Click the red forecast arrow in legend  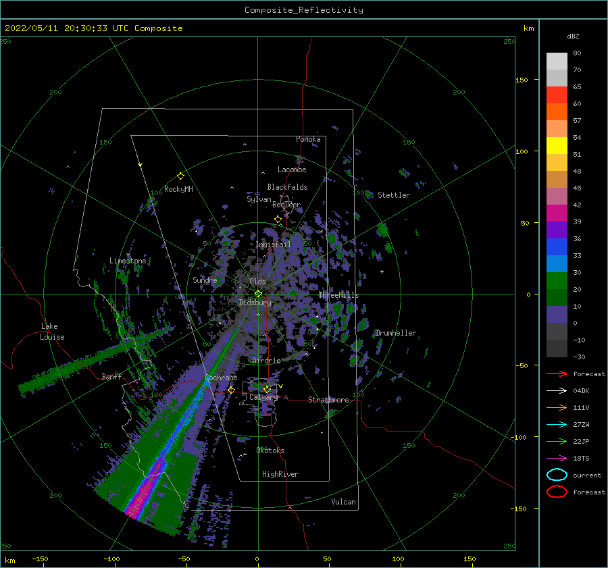click(557, 373)
